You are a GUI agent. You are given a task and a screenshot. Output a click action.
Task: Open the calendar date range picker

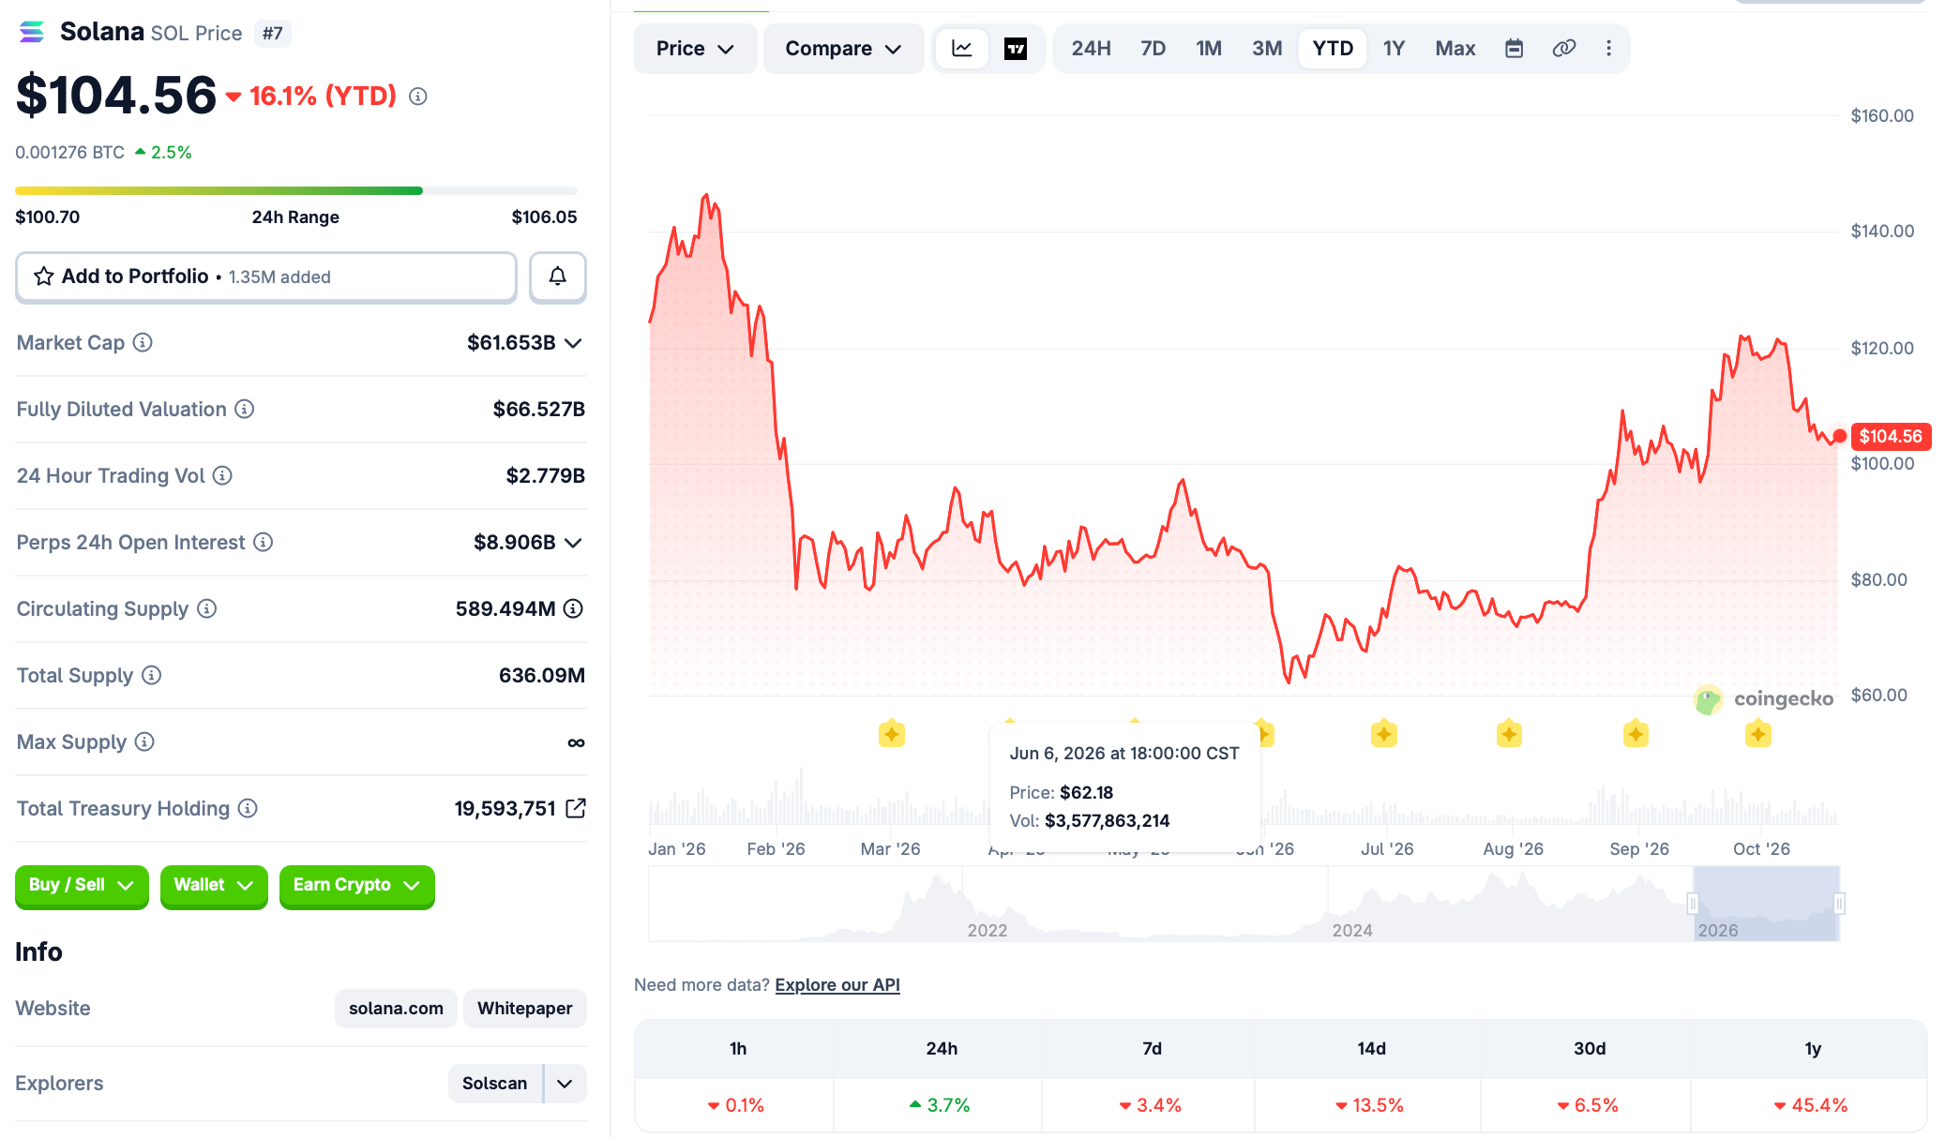point(1514,49)
